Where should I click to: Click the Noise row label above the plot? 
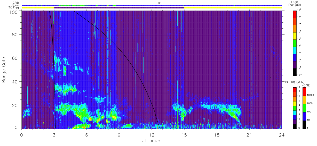point(16,5)
